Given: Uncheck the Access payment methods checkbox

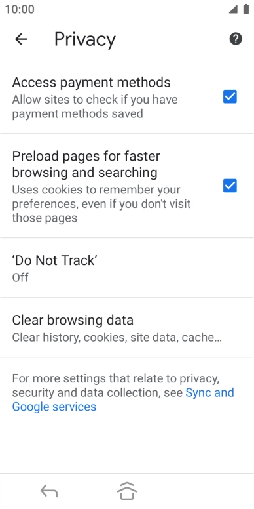Looking at the screenshot, I should (x=230, y=96).
